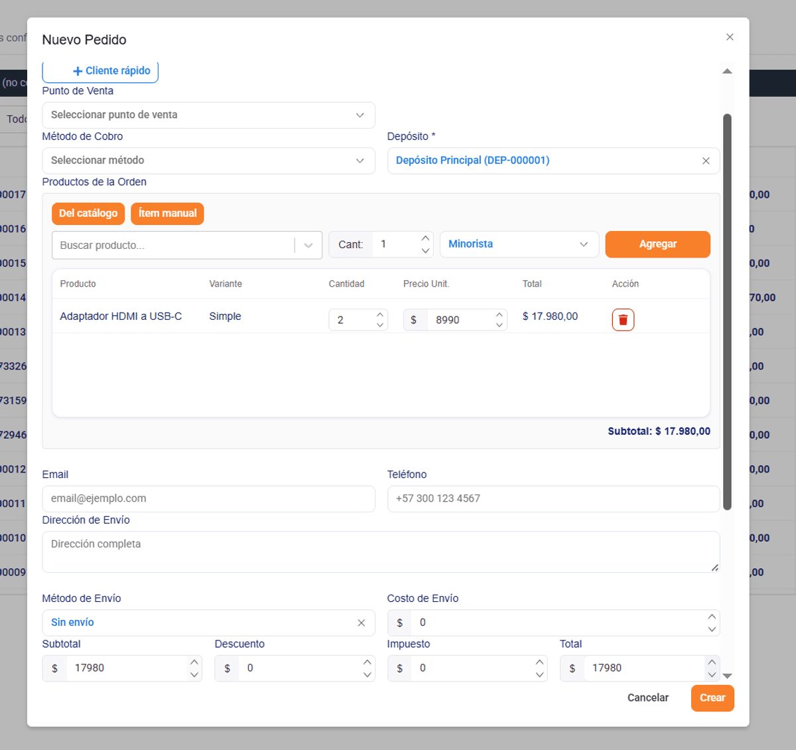Switch to Ítem manual tab

(167, 213)
